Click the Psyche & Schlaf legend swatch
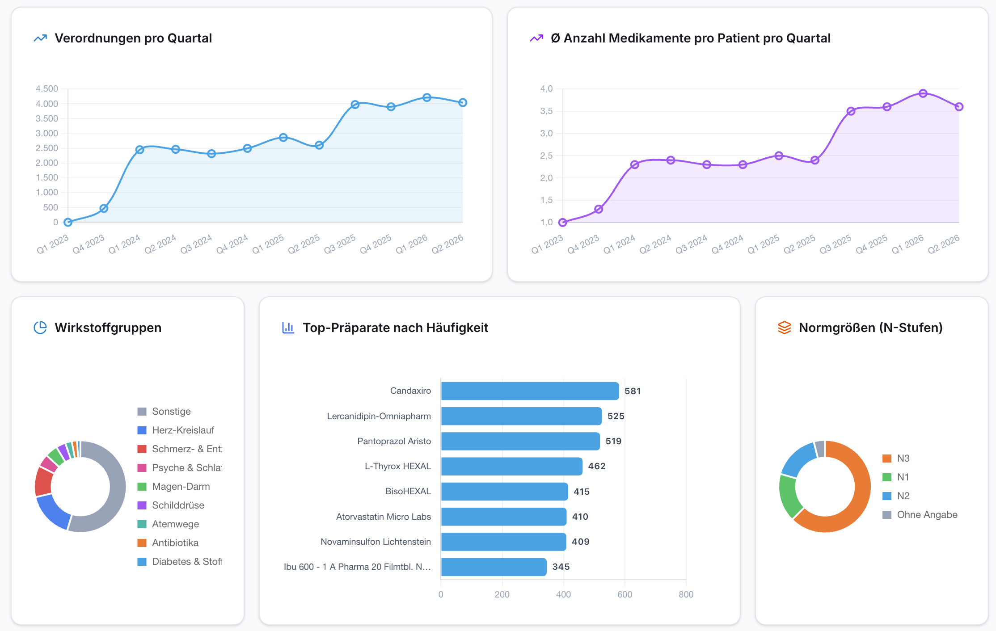The height and width of the screenshot is (631, 996). click(142, 468)
